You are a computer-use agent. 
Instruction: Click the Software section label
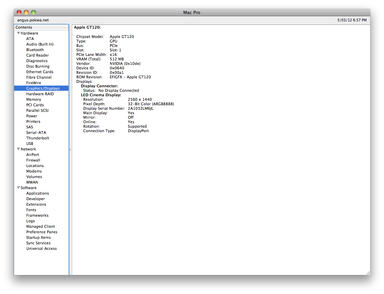[28, 188]
